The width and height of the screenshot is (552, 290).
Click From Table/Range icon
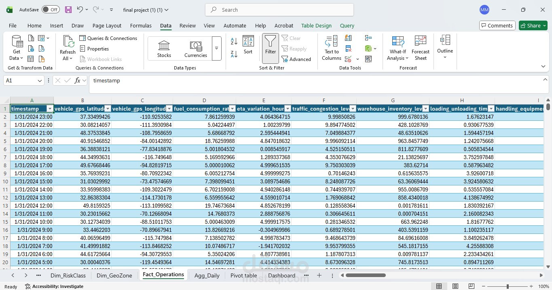tap(31, 59)
